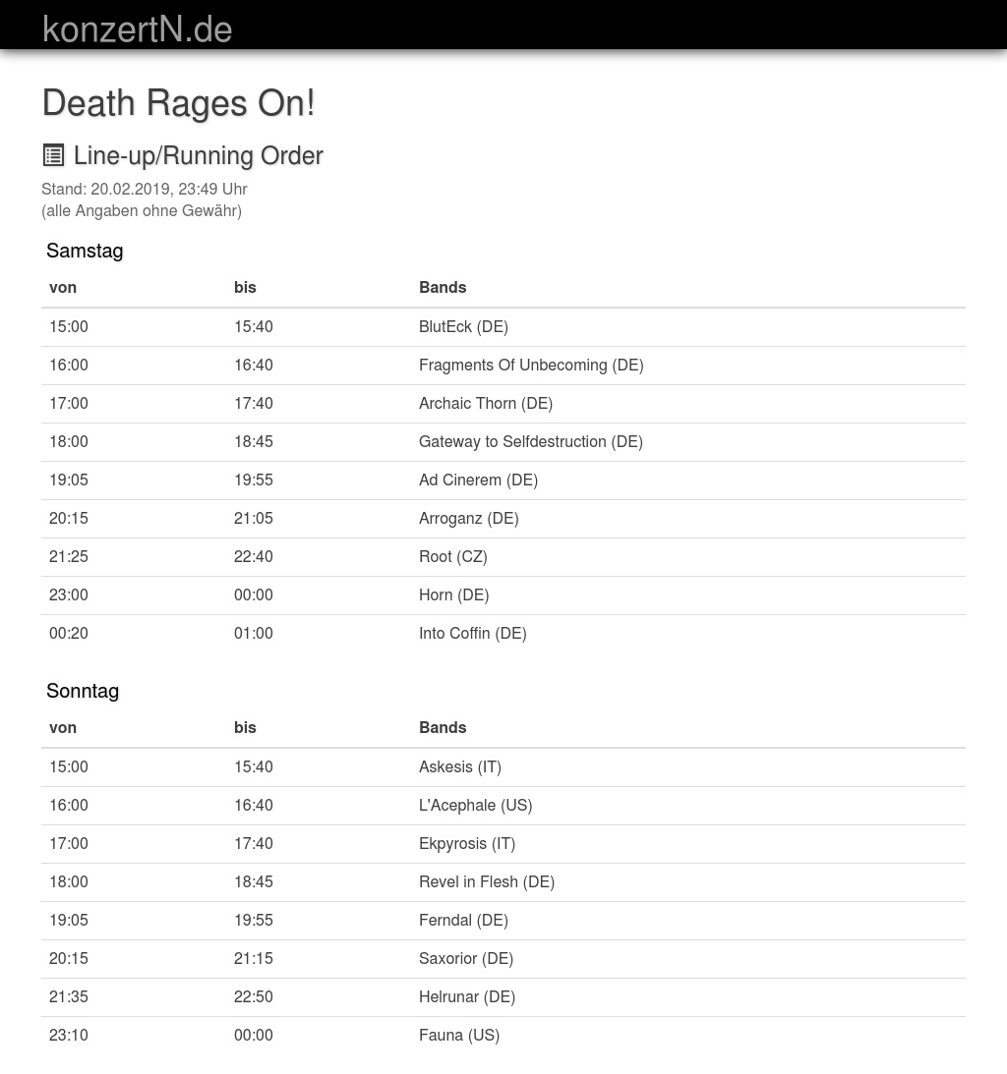1007x1074 pixels.
Task: Select Into Coffin (DE) row
Action: (472, 633)
